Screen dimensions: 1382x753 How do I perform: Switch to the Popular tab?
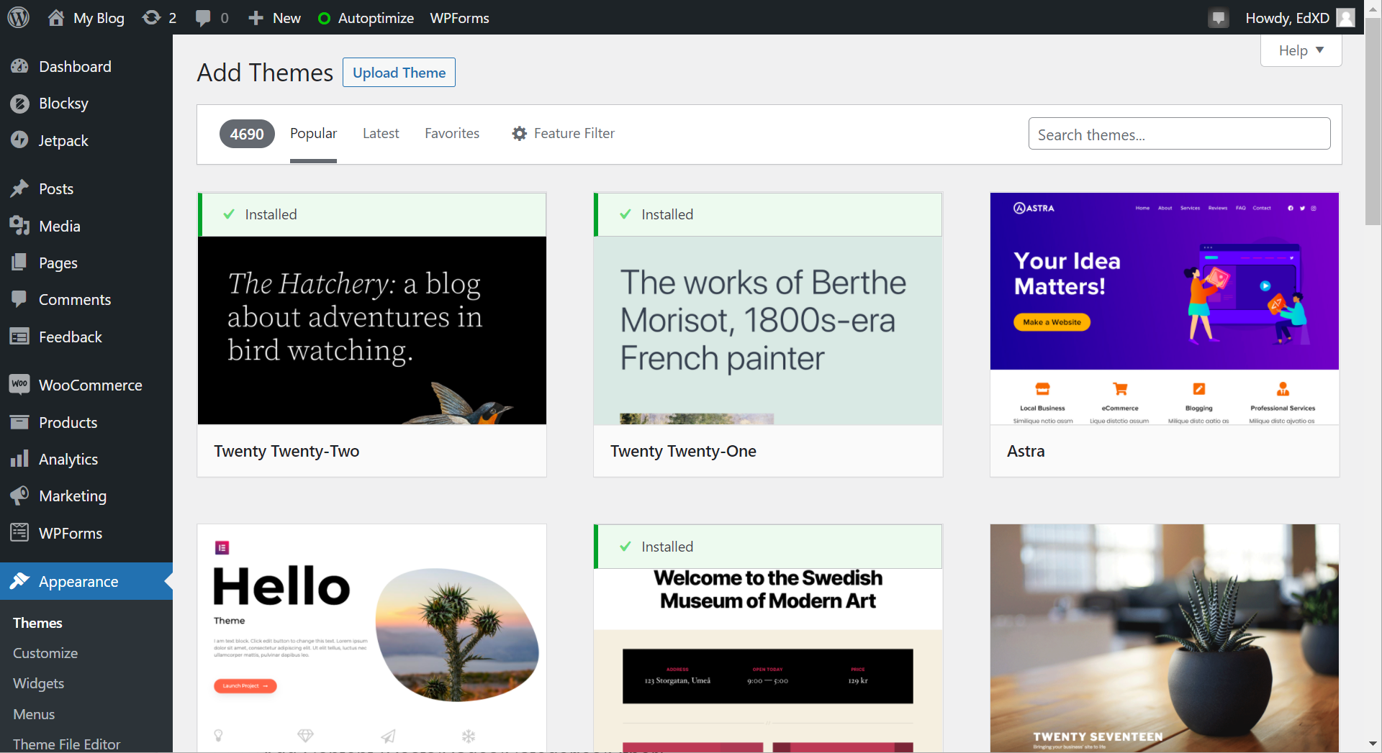click(313, 133)
